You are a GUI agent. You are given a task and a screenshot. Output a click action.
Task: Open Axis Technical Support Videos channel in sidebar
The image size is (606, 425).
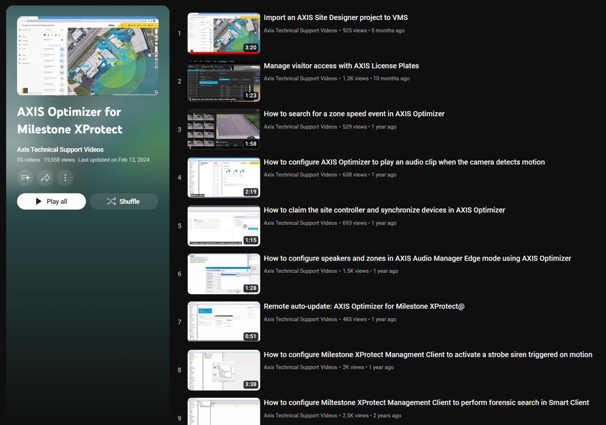tap(60, 149)
